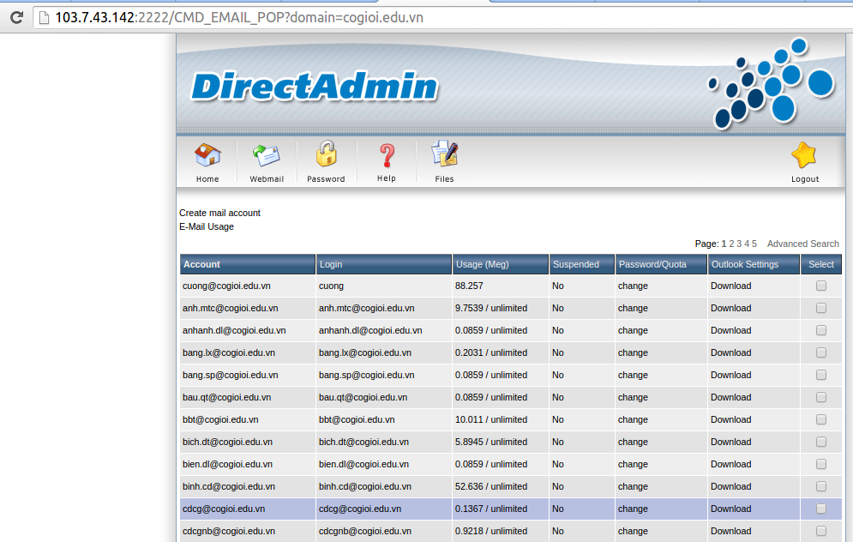853x542 pixels.
Task: Download Outlook settings for bich.dt@cogioi.edu.vn
Action: (x=730, y=442)
